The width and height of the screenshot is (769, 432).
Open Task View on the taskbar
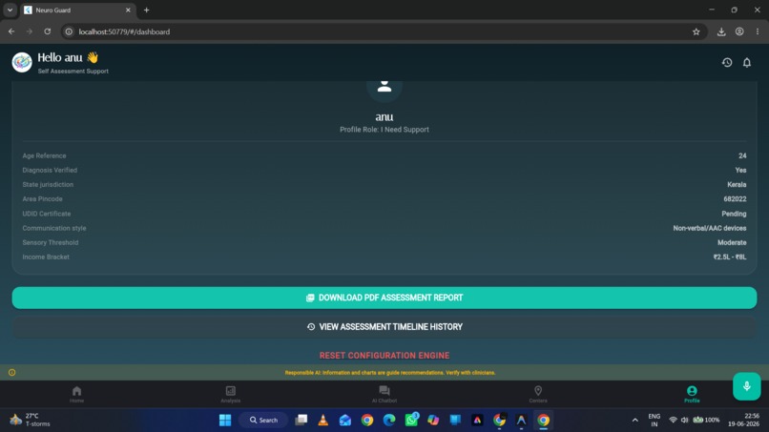pyautogui.click(x=301, y=420)
